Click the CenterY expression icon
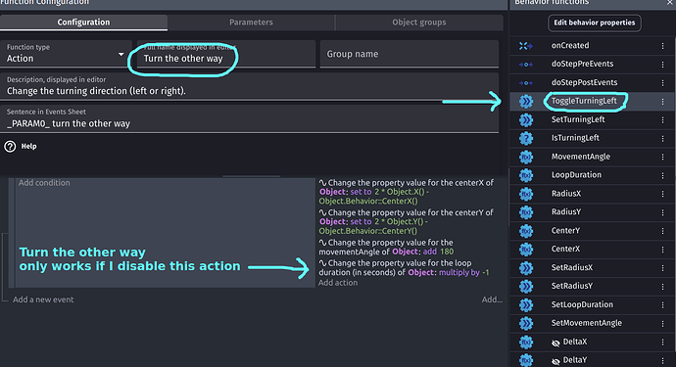The height and width of the screenshot is (367, 676). (526, 231)
